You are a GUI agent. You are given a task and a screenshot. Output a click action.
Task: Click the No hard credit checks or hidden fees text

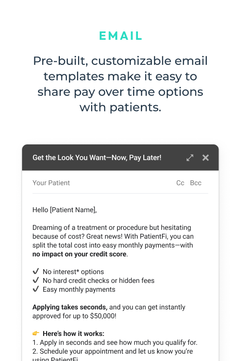pos(99,280)
